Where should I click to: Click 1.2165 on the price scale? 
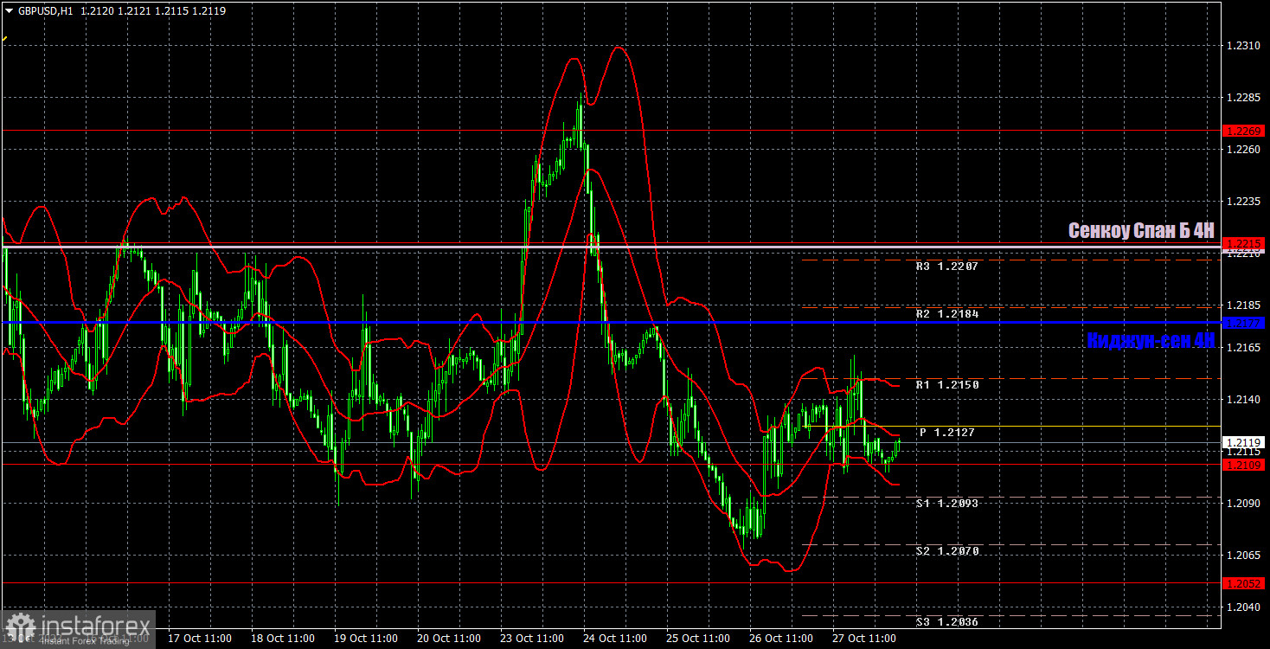(x=1242, y=347)
